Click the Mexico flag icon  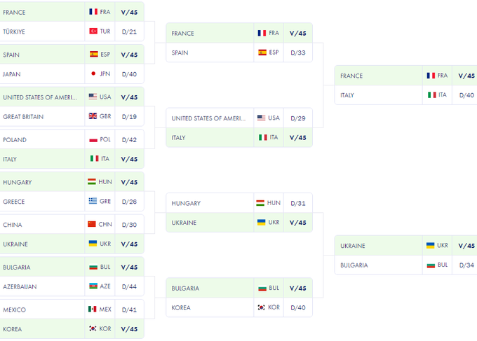[92, 309]
